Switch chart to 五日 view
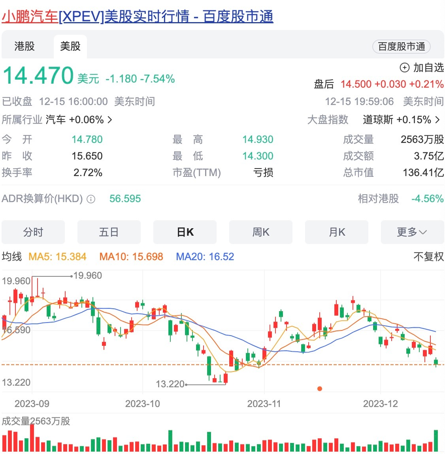Viewport: 445px width, 454px height. 109,232
